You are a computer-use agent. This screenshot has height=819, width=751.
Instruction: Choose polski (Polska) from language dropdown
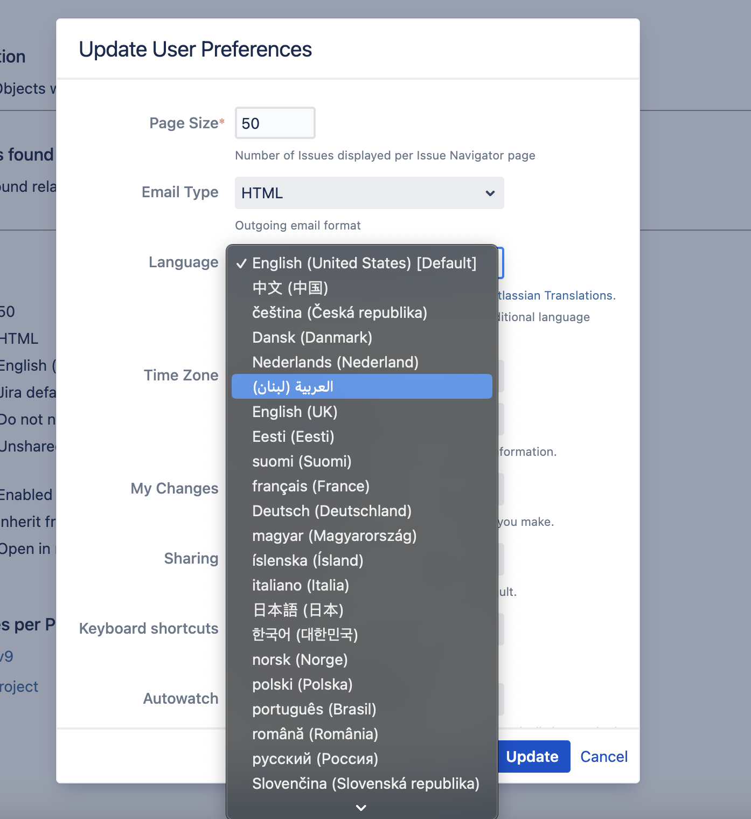361,684
